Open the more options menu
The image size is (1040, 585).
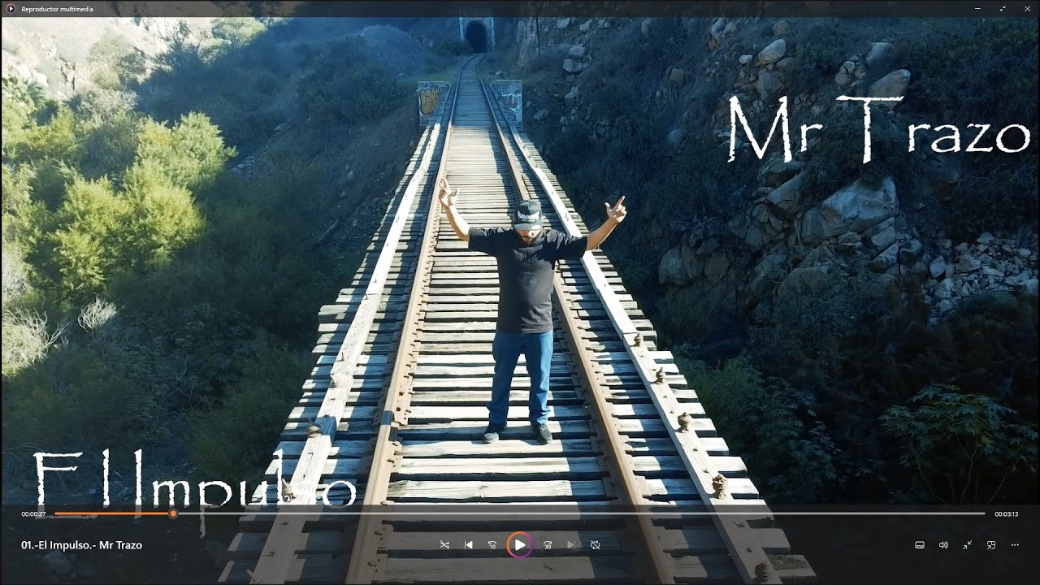tap(1015, 545)
